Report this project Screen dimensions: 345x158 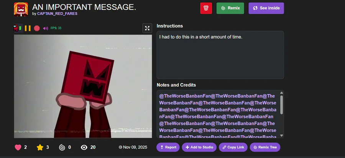click(168, 147)
